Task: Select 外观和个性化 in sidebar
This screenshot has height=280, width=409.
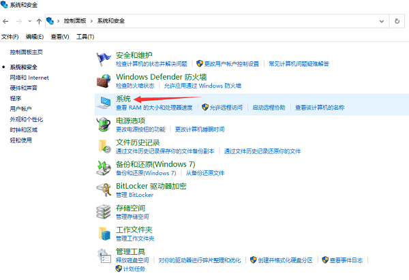Action: pos(27,119)
